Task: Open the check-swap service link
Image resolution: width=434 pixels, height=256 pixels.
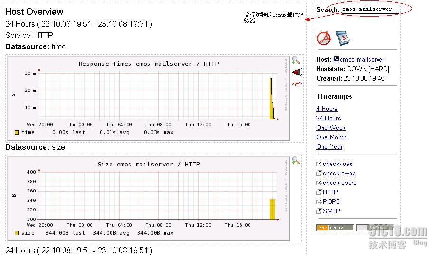Action: click(x=339, y=173)
